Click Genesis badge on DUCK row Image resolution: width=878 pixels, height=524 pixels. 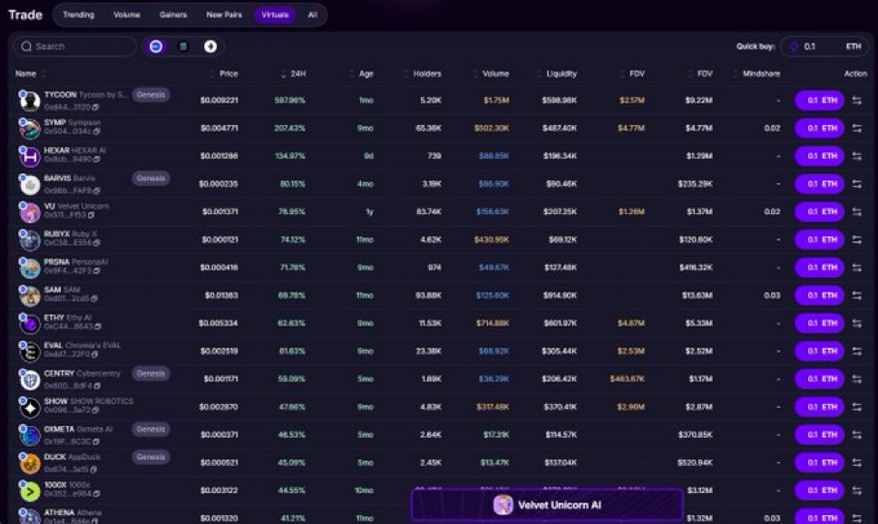(x=151, y=457)
